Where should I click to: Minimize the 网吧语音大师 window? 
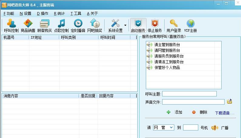[218, 4]
